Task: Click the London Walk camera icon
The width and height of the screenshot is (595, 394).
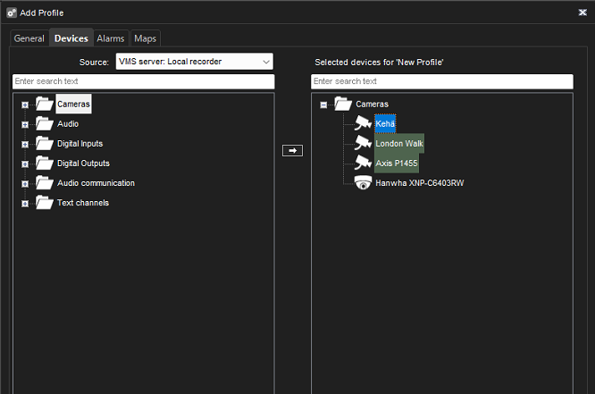Action: point(363,143)
